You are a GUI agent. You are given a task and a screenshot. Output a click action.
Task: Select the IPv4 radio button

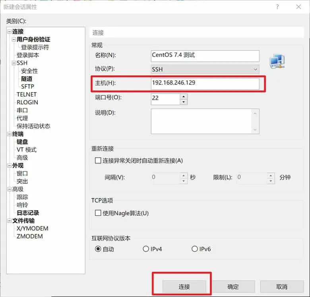[x=146, y=249]
